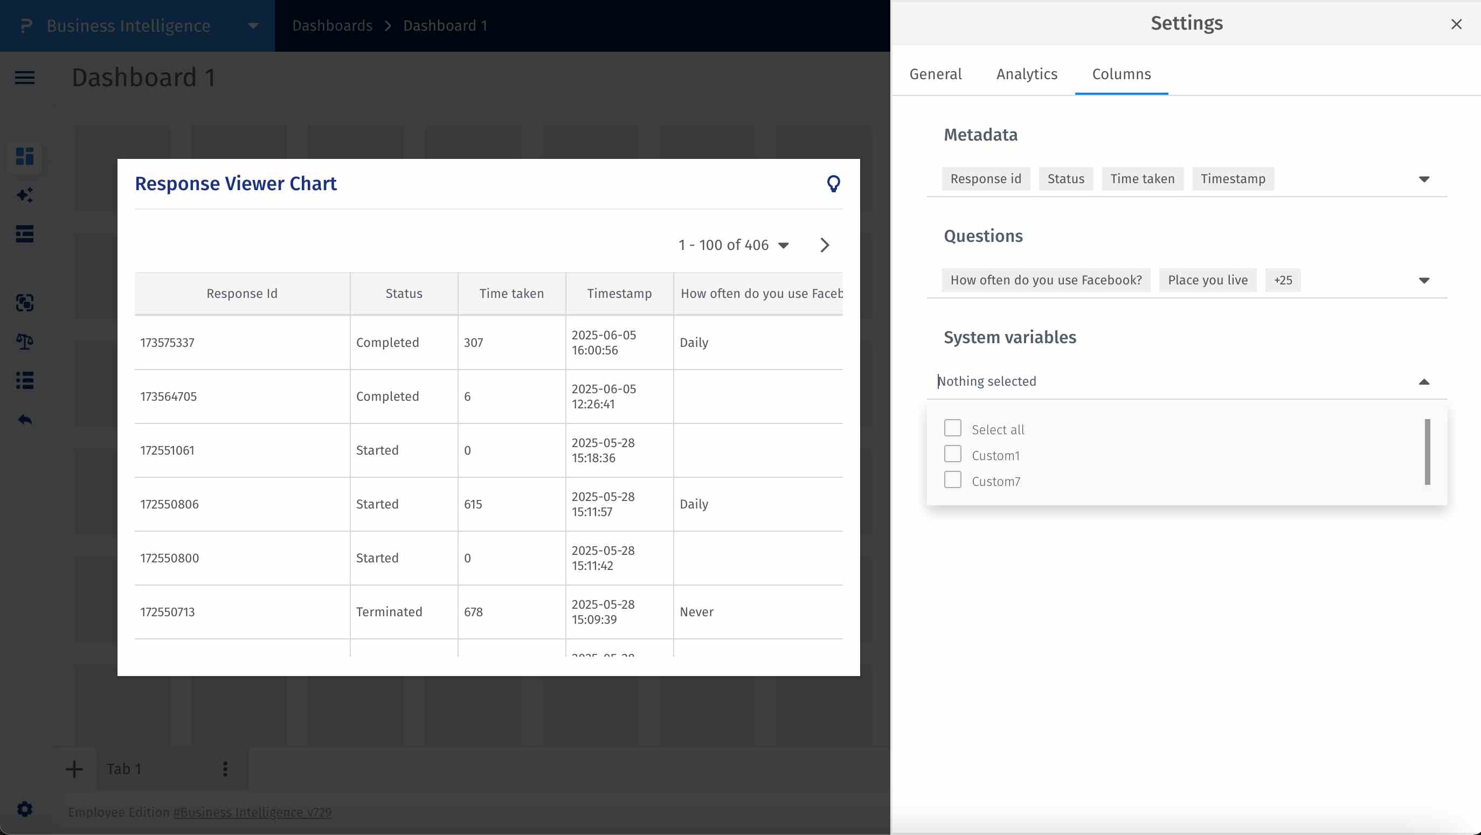Screen dimensions: 1481x835
Task: Switch to the Analytics settings tab
Action: (1027, 74)
